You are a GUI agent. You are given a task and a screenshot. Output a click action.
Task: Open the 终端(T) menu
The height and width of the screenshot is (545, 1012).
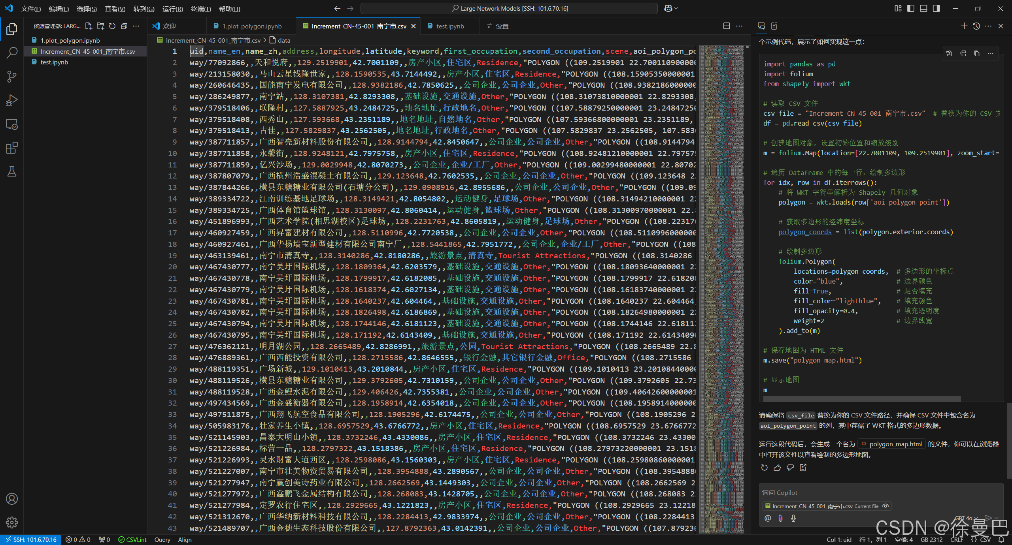point(200,9)
